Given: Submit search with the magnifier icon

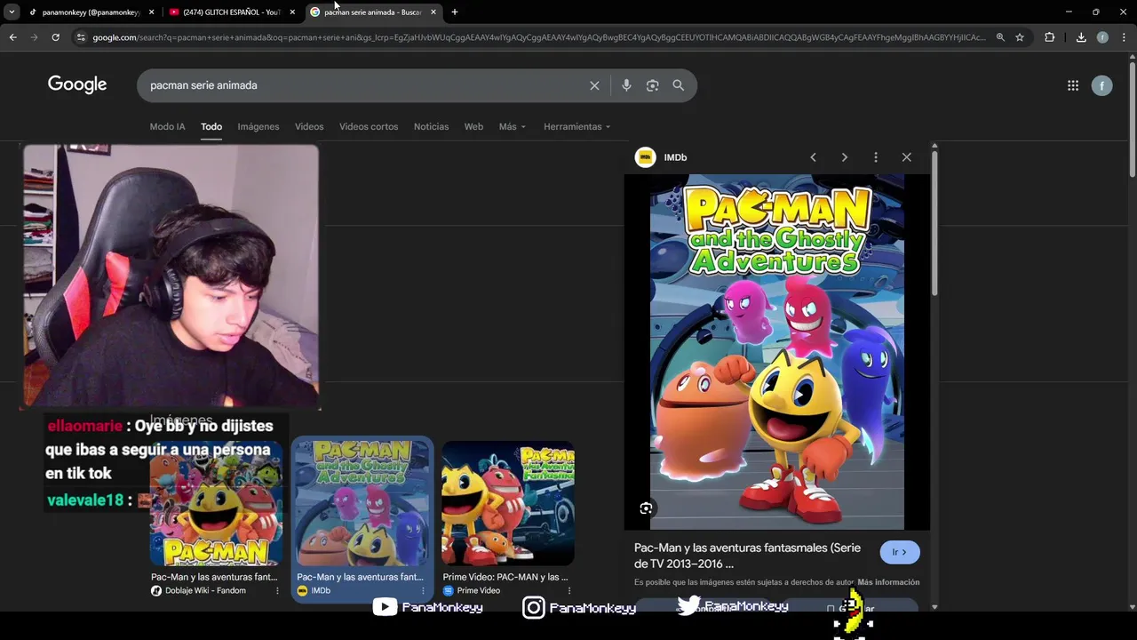Looking at the screenshot, I should coord(678,85).
